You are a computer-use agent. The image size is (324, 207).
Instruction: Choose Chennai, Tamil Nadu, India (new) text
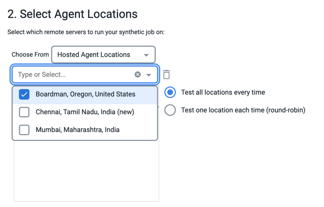(85, 112)
